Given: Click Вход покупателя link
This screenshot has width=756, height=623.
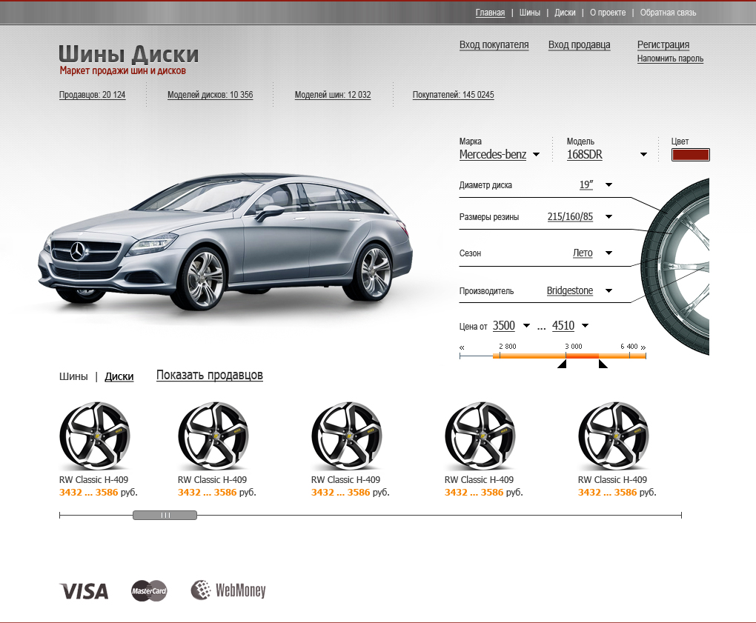Looking at the screenshot, I should point(494,44).
